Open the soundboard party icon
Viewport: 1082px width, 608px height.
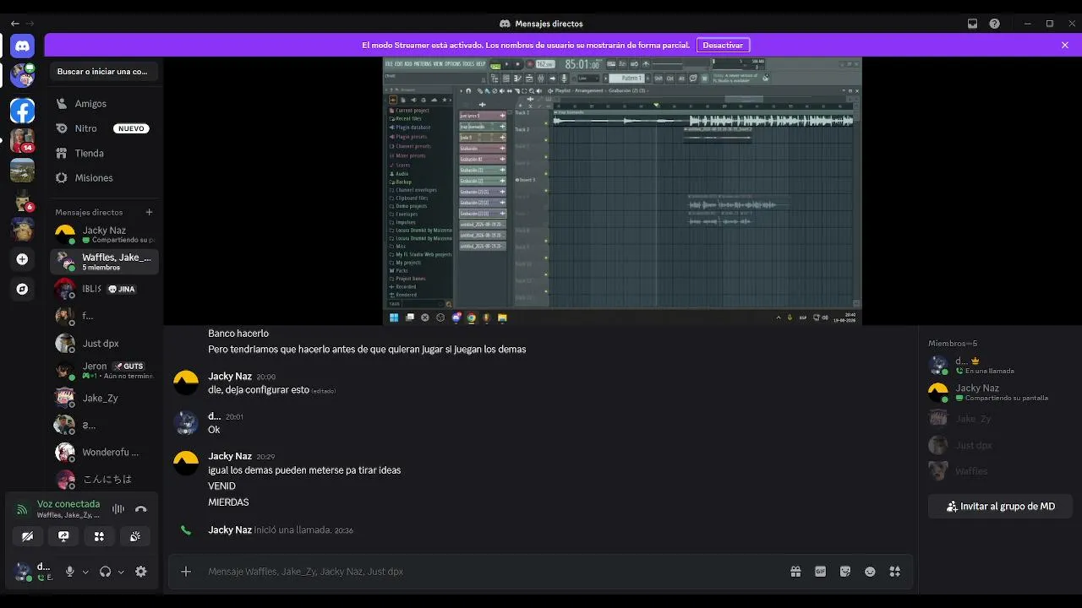click(x=135, y=536)
